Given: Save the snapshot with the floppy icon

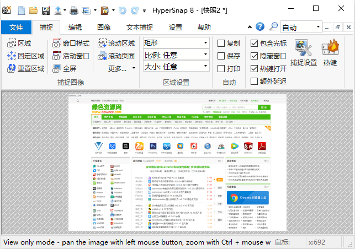Looking at the screenshot, I should pyautogui.click(x=46, y=10).
